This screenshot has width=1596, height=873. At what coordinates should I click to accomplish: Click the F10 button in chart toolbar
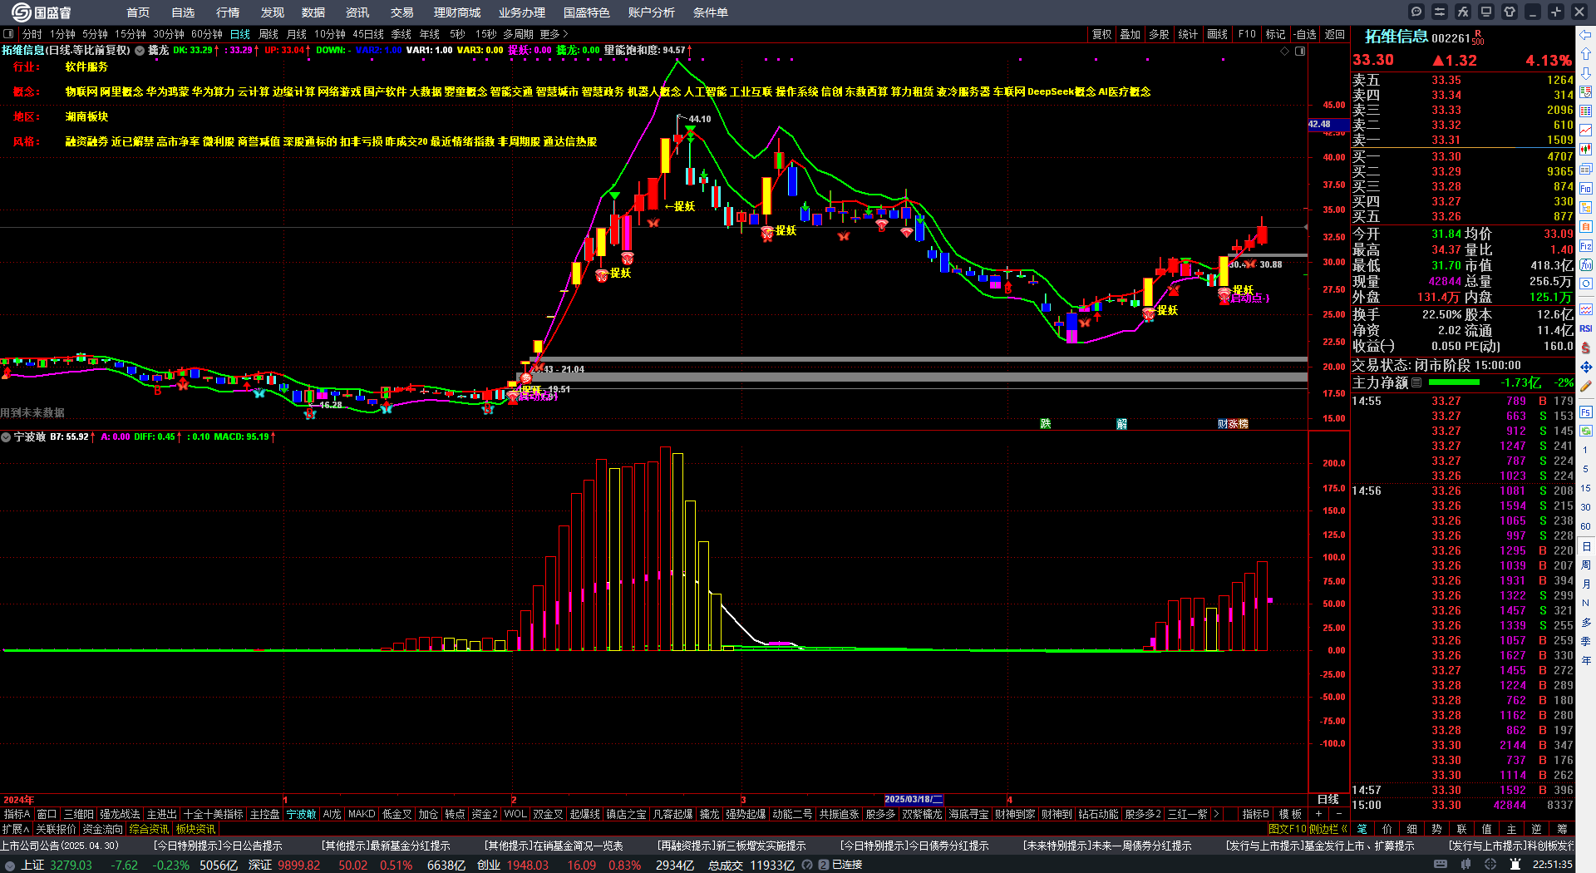(x=1247, y=34)
